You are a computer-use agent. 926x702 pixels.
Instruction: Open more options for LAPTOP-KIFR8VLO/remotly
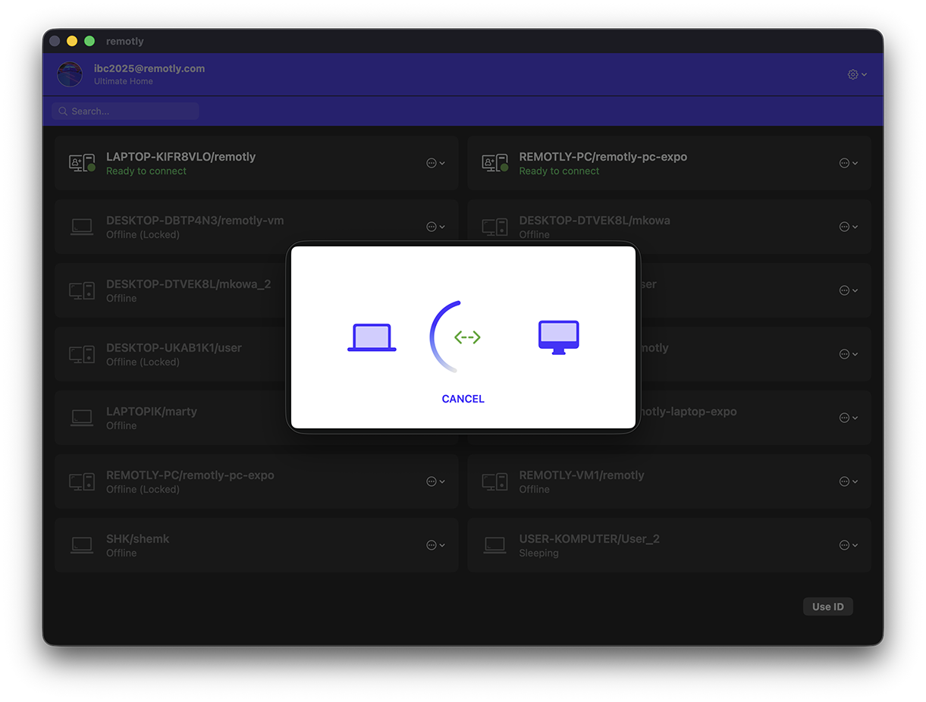435,163
